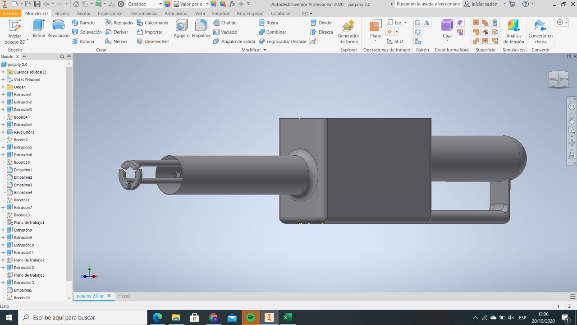The image size is (577, 325).
Task: Apply the Chaflán chamfer tool
Action: click(225, 23)
